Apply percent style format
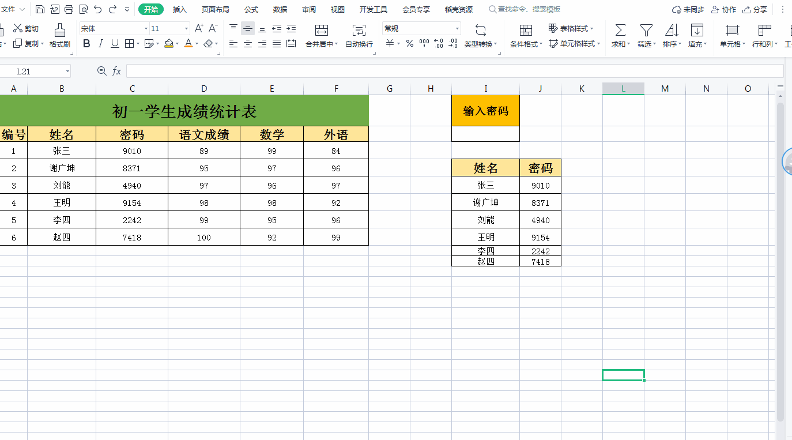The width and height of the screenshot is (792, 440). coord(410,43)
